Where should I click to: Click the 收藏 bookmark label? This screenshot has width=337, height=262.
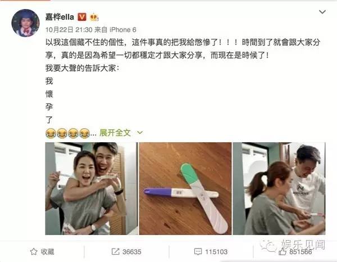tap(48, 251)
